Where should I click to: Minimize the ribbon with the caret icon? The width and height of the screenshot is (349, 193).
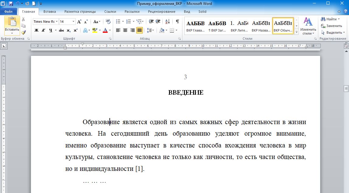(339, 12)
